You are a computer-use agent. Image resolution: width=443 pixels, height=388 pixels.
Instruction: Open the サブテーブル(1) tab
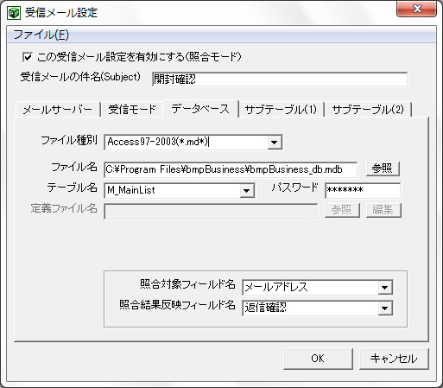(281, 110)
